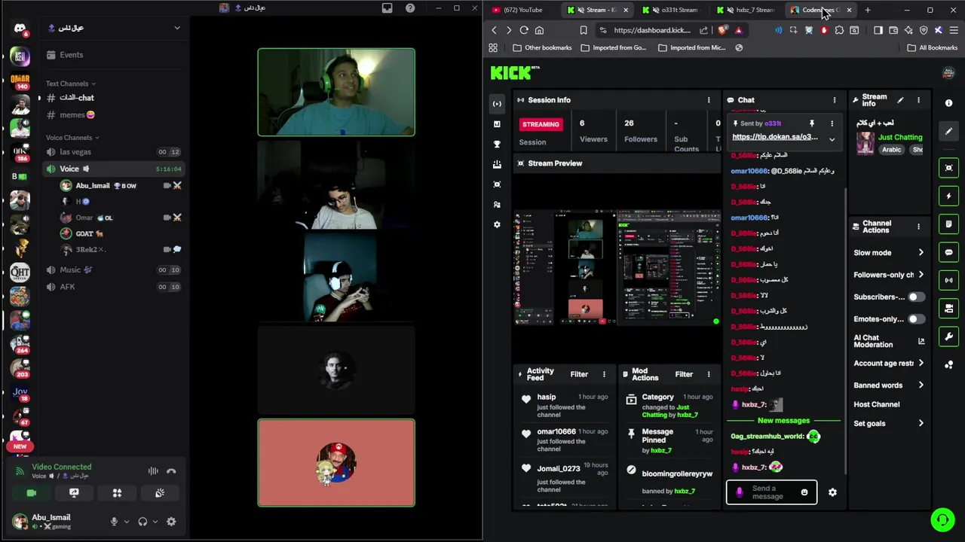Open the memes text channel
The width and height of the screenshot is (965, 542).
pyautogui.click(x=113, y=115)
